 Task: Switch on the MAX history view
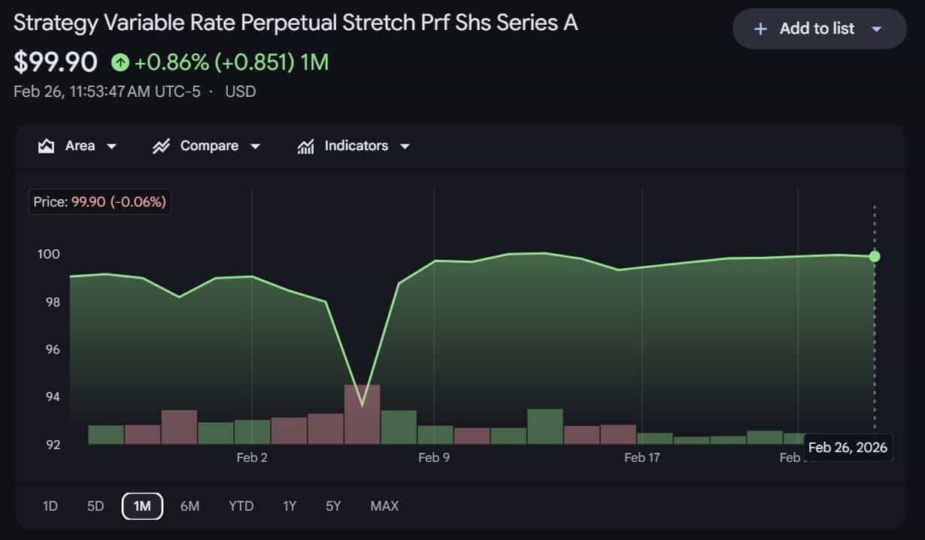tap(384, 505)
